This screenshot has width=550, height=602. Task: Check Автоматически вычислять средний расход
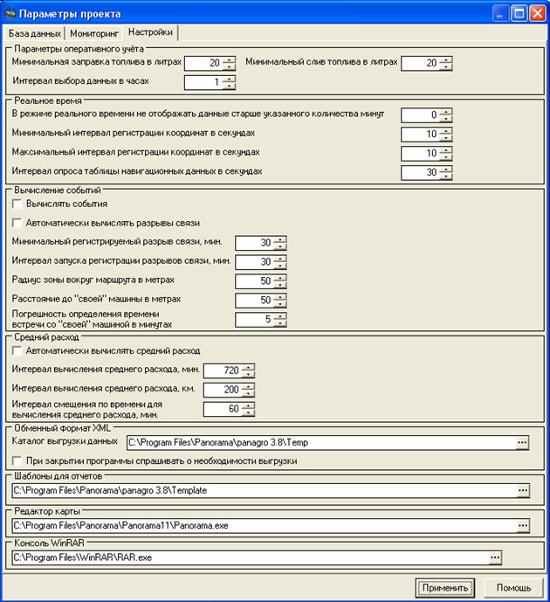[x=17, y=351]
